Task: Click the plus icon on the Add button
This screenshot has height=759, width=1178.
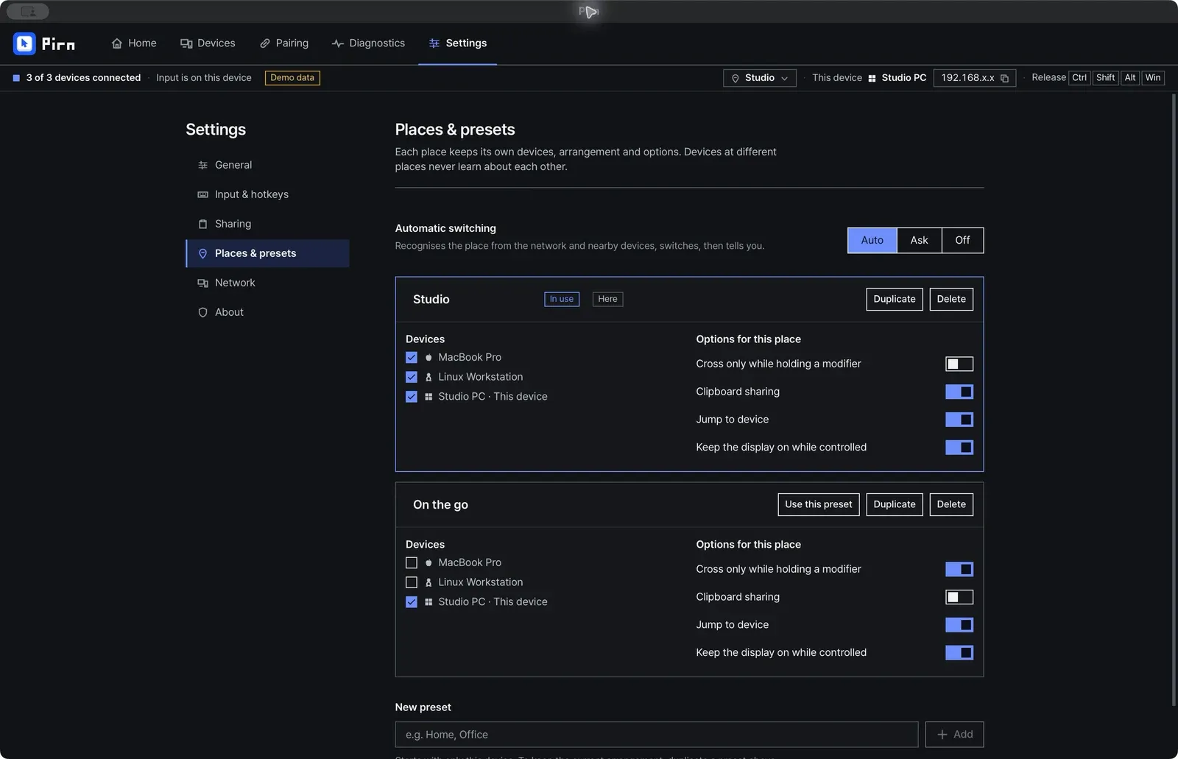Action: click(942, 735)
